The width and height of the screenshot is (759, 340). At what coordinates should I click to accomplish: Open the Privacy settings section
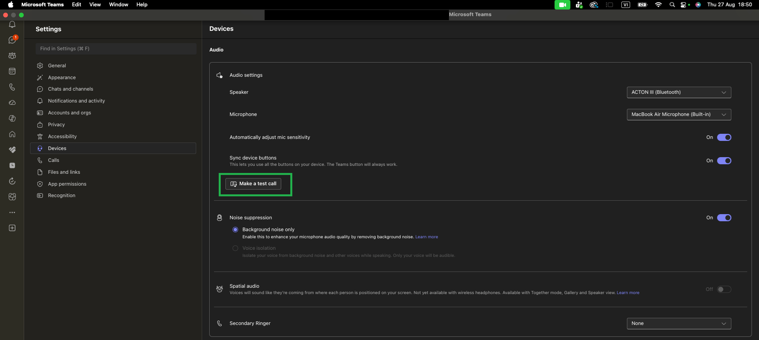coord(113,125)
